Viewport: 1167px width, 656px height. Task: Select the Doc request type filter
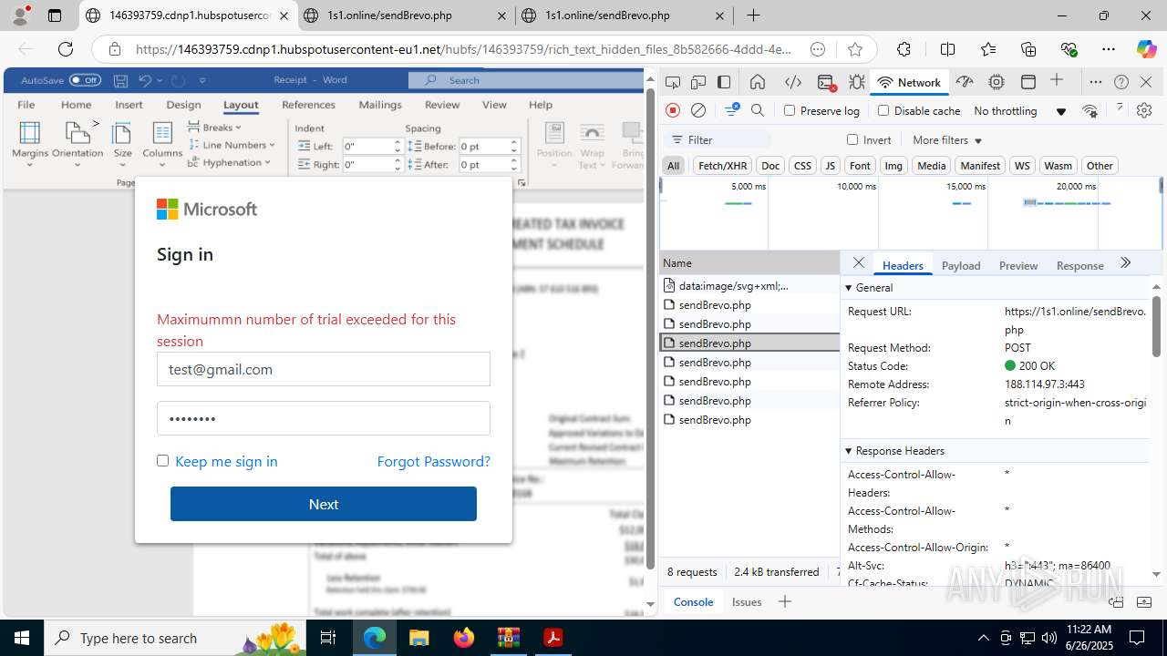pos(771,166)
